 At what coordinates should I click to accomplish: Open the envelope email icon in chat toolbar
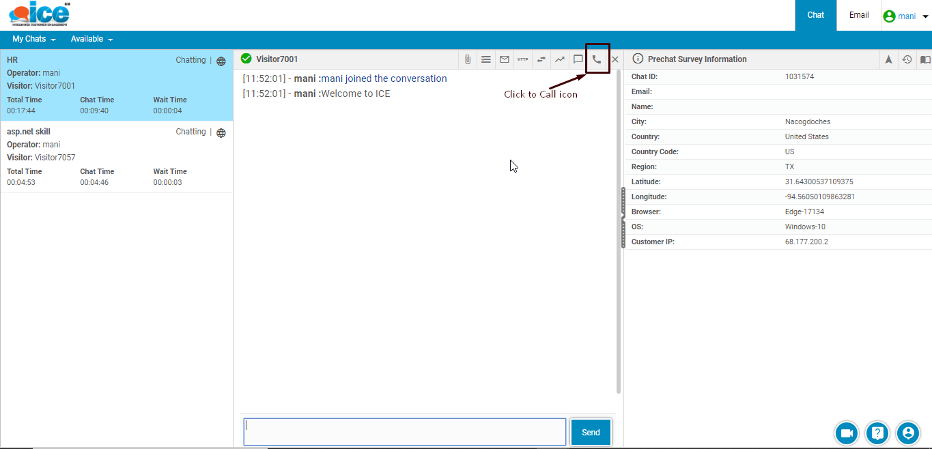point(505,59)
